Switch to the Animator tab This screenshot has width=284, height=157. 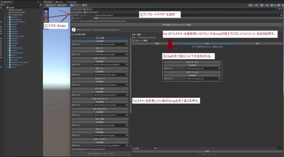72,2
